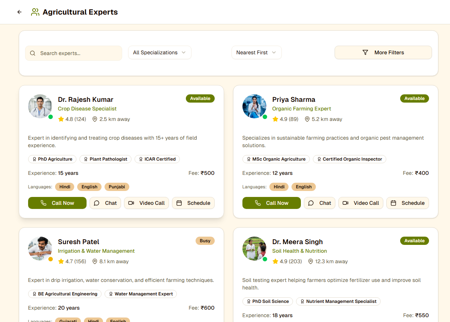Screen dimensions: 450x322
Task: Click the chat bubble icon for Priya Sharma
Action: click(x=311, y=203)
